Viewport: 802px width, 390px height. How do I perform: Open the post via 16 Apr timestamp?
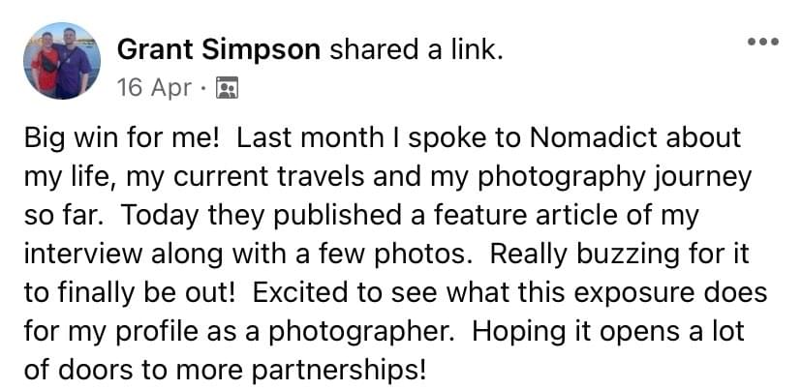(x=154, y=87)
